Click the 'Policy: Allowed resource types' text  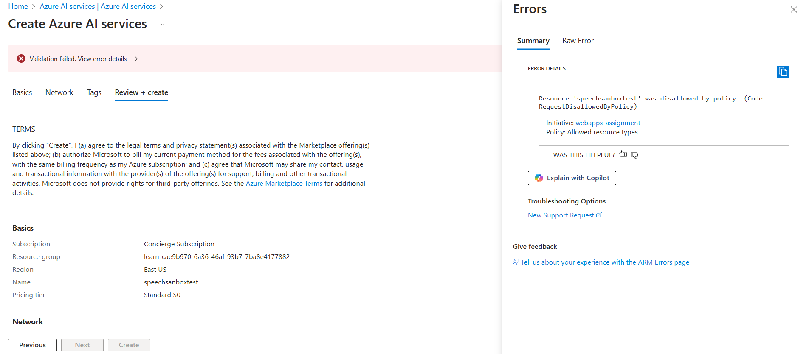[x=592, y=132]
